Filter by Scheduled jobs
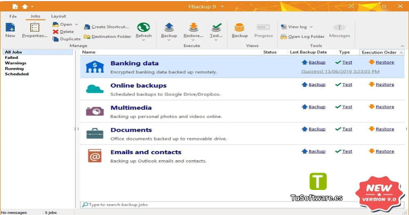This screenshot has height=215, width=409. 17,74
